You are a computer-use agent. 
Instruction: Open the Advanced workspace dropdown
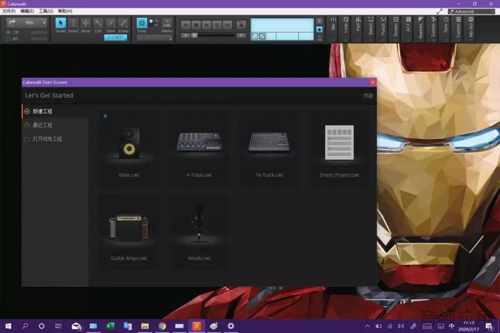472,11
